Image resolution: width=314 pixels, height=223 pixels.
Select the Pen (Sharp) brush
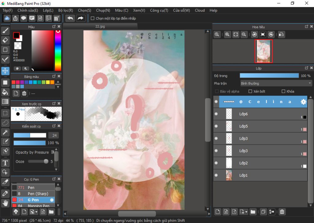click(x=33, y=194)
